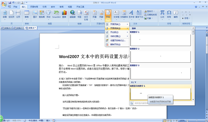Toggle insert mode (插入) in status bar
Screen dimensions: 208x122
pyautogui.click(x=48, y=120)
